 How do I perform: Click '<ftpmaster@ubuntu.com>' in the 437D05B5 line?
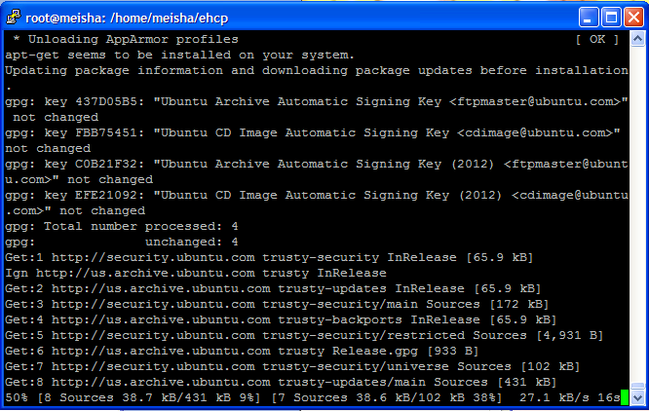[x=535, y=101]
